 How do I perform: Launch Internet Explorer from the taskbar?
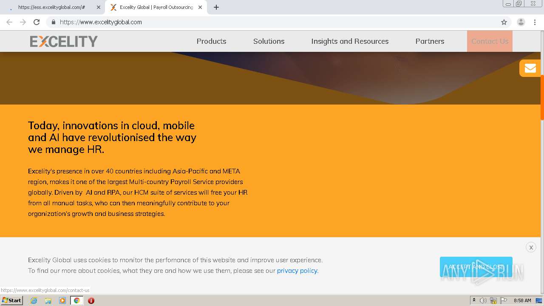pyautogui.click(x=34, y=300)
